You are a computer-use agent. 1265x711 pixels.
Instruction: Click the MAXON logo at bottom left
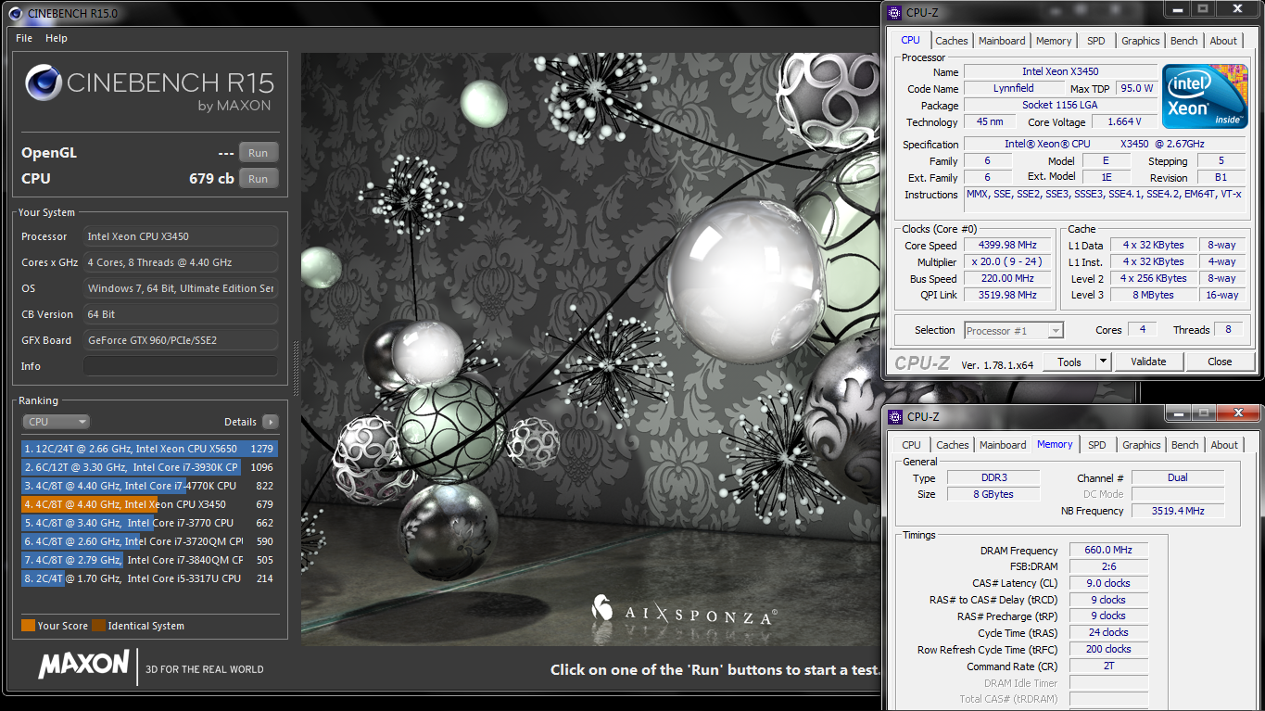(x=83, y=665)
